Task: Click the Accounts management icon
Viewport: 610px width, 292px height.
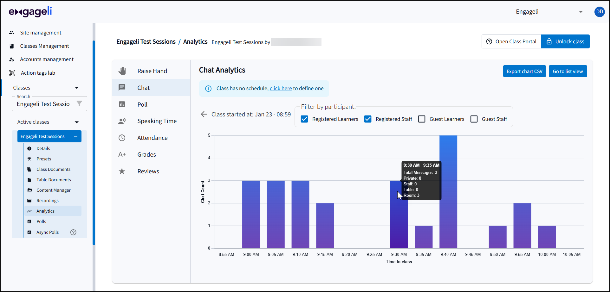Action: tap(12, 59)
